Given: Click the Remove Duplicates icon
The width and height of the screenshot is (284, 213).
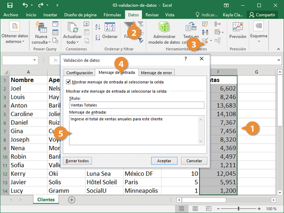Looking at the screenshot, I should pos(205,32).
